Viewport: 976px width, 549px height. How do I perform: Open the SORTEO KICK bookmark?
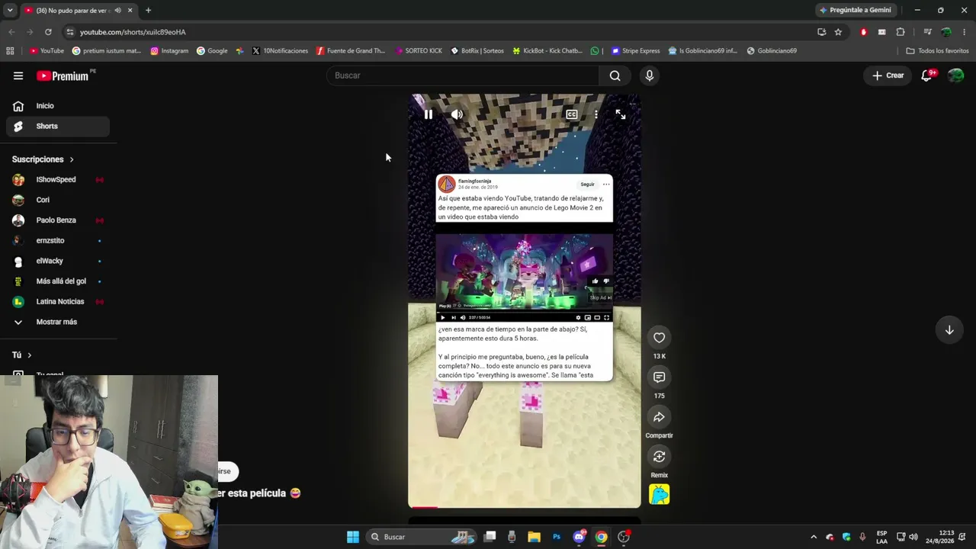[x=419, y=51]
